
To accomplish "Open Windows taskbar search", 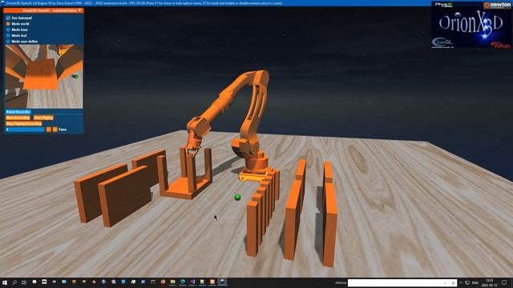I will pyautogui.click(x=14, y=282).
